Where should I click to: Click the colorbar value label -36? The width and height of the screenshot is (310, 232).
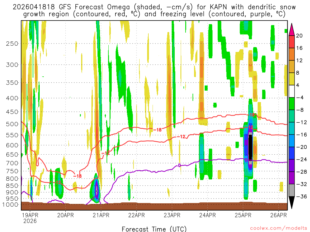pos(302,196)
